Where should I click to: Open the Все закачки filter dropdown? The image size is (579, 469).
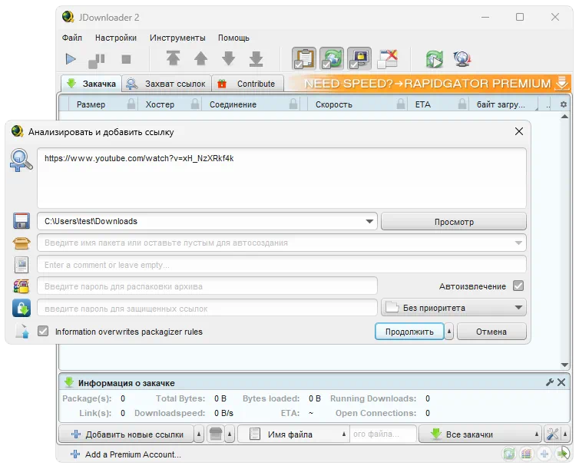coord(480,434)
